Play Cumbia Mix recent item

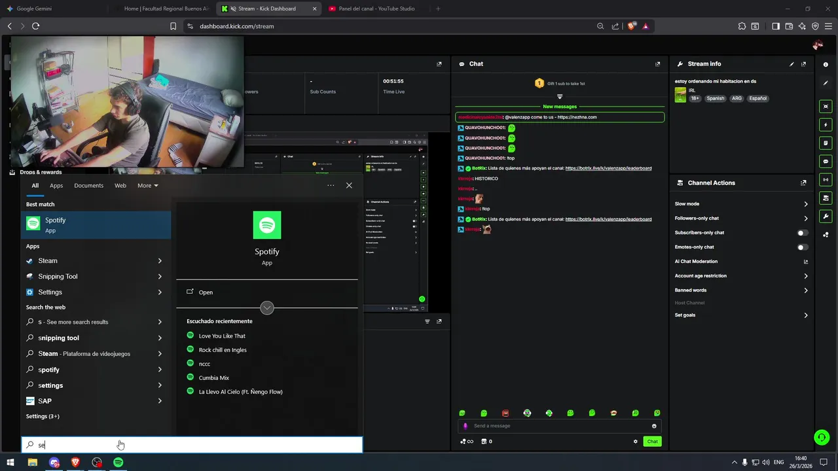coord(213,377)
